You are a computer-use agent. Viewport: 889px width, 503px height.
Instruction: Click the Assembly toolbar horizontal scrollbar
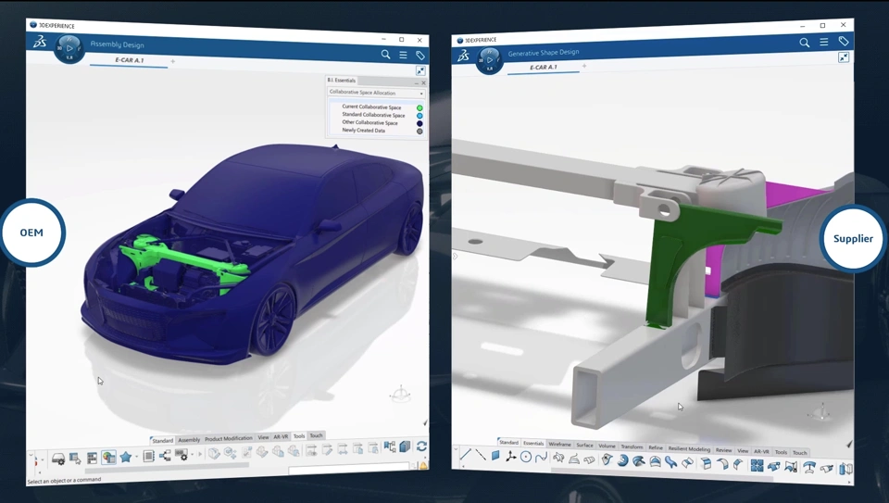click(167, 470)
